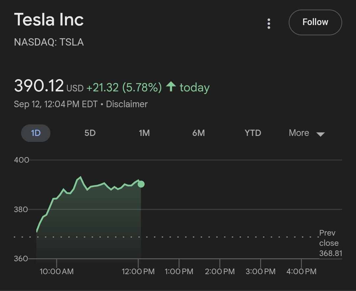Click the green up arrow icon
Viewport: 356px width, 291px height.
pos(171,87)
